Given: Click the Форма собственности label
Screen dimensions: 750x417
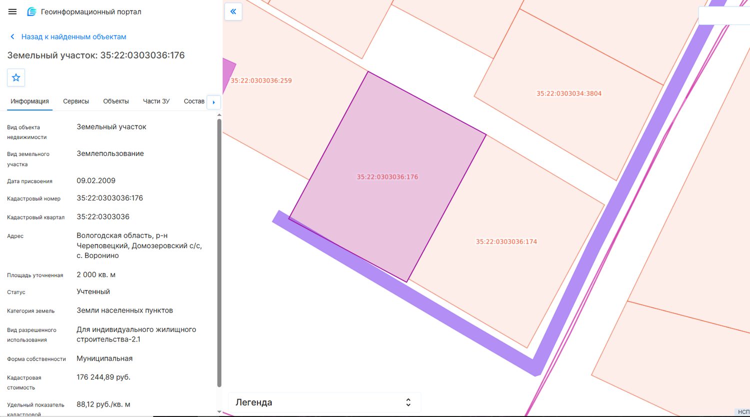Looking at the screenshot, I should point(36,359).
